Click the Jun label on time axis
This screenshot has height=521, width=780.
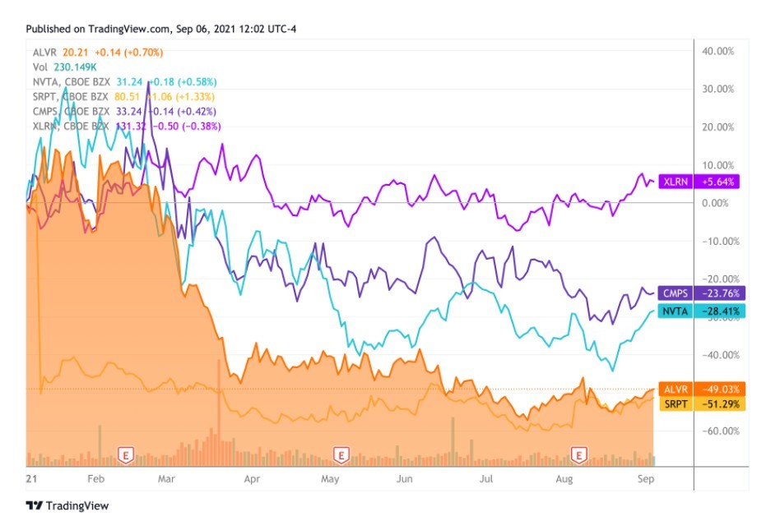pyautogui.click(x=405, y=479)
